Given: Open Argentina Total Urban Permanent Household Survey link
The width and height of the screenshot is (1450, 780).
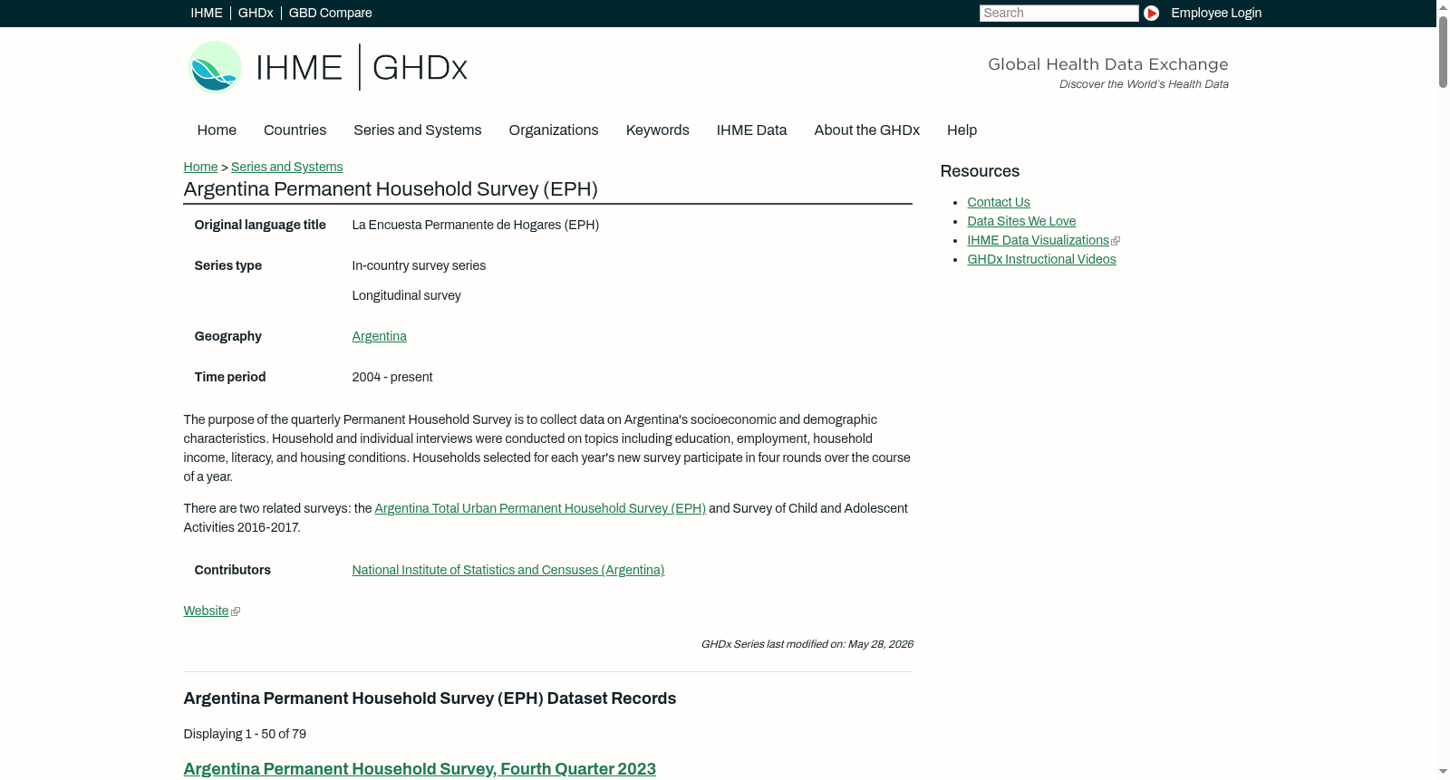Looking at the screenshot, I should tap(540, 508).
